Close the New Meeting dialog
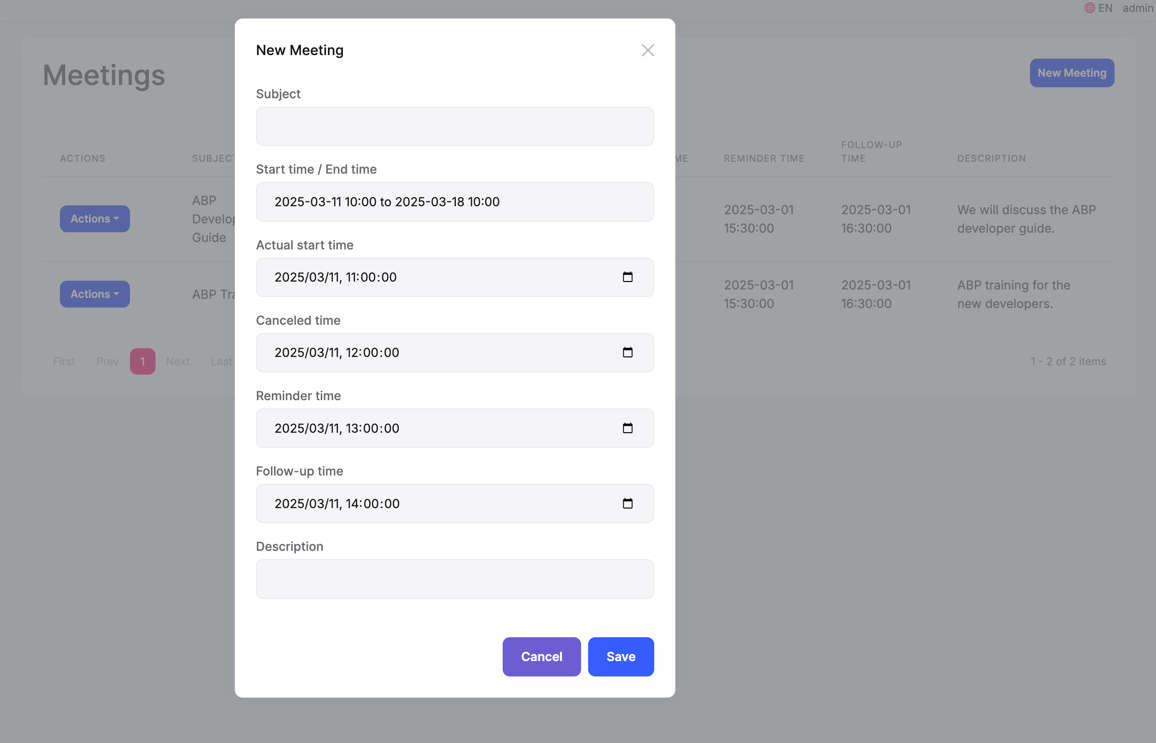This screenshot has height=743, width=1156. click(648, 50)
